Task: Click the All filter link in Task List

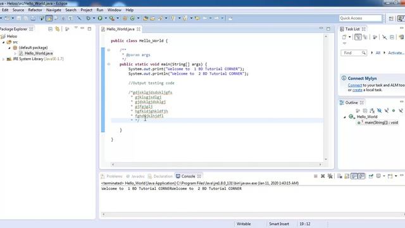Action: click(x=378, y=53)
